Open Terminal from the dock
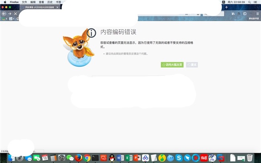The image size is (261, 163). pyautogui.click(x=95, y=158)
